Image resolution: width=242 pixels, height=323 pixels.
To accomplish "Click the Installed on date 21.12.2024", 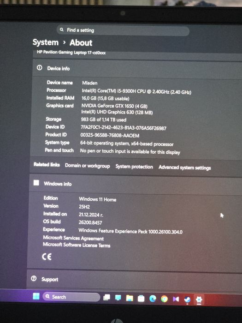I will (91, 215).
